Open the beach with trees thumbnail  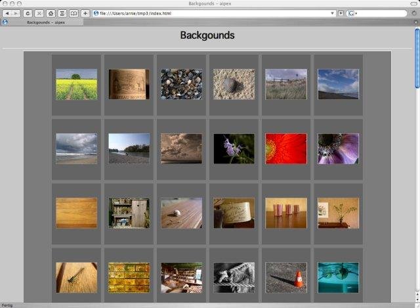point(129,148)
